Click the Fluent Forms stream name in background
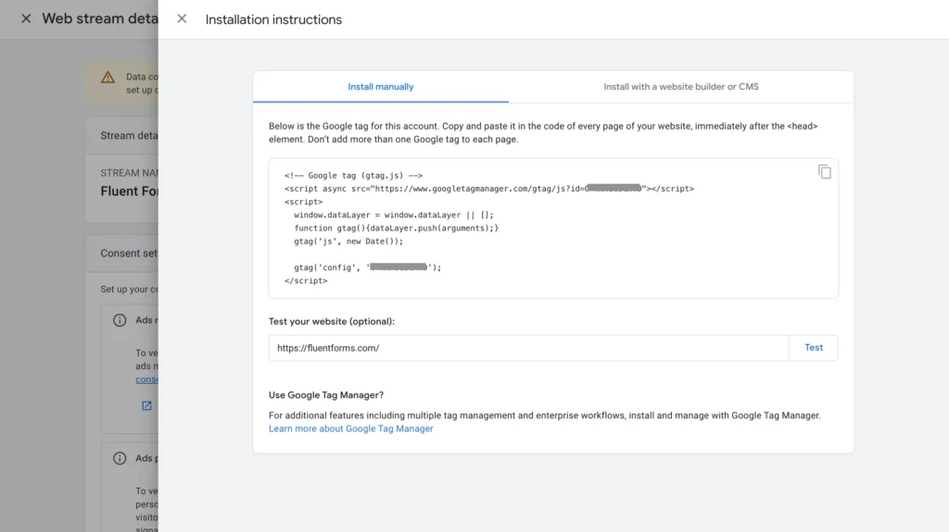949x532 pixels. pos(129,191)
